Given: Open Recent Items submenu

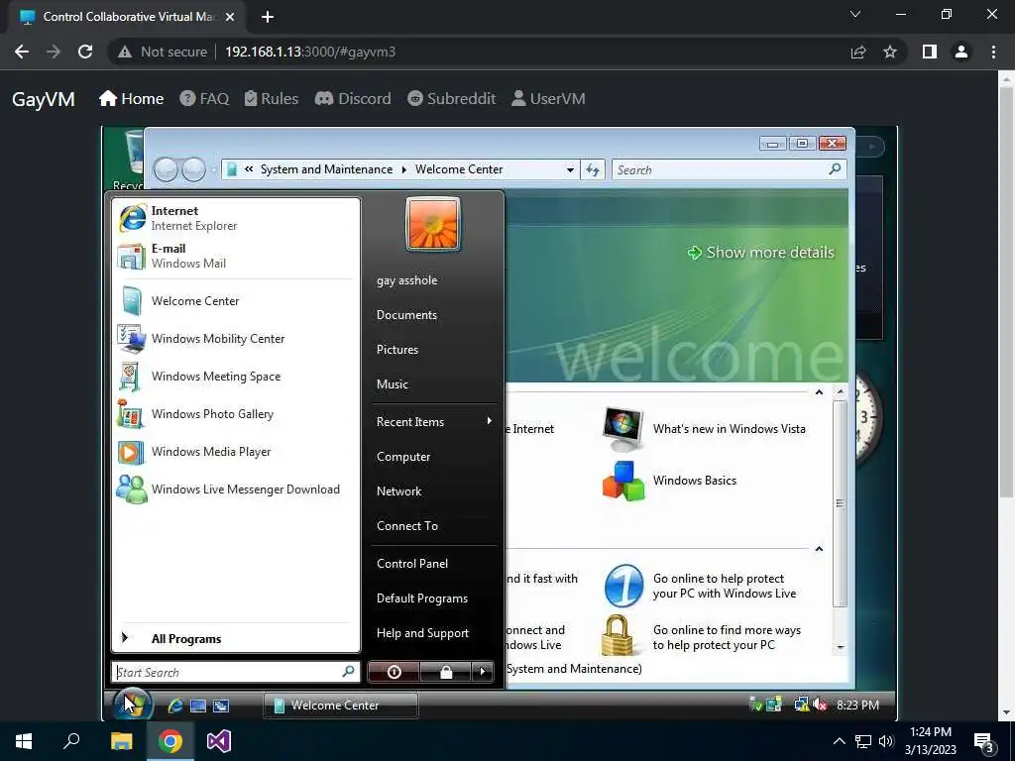Looking at the screenshot, I should 434,422.
